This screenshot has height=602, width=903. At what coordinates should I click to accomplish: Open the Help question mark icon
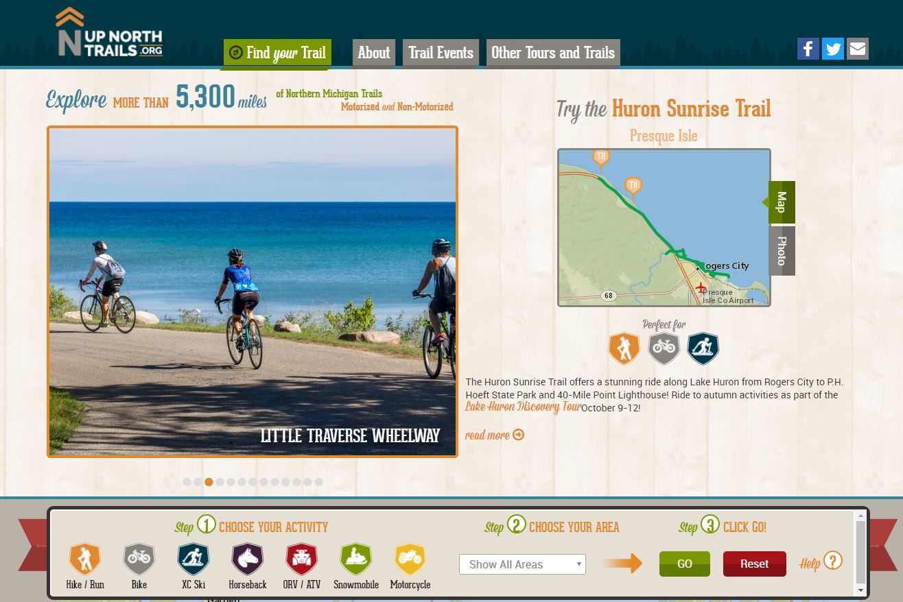(832, 562)
